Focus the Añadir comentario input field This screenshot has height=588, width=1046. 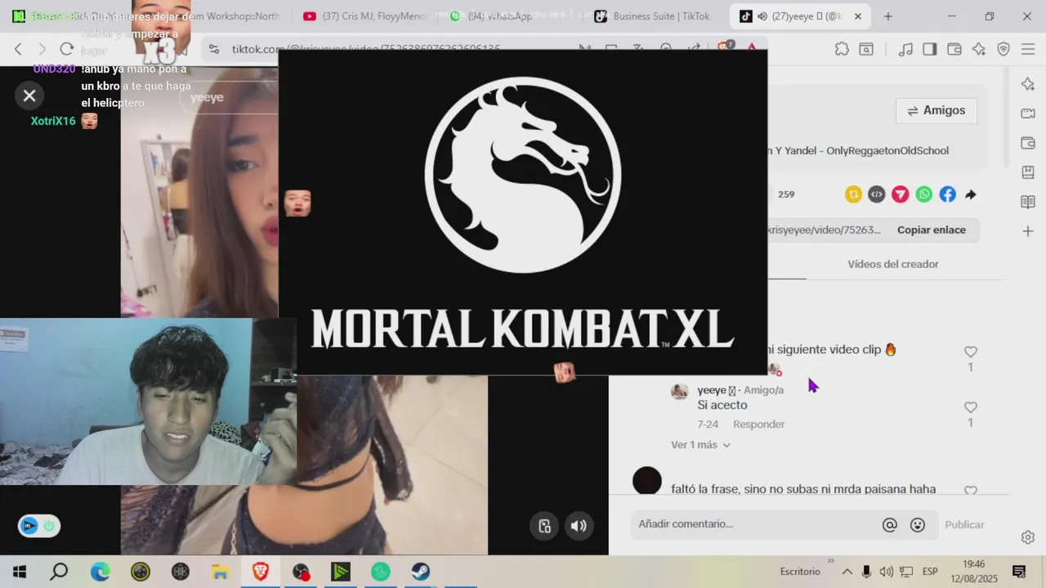752,524
